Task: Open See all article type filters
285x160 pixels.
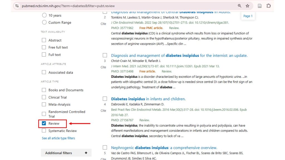Action: (x=58, y=138)
